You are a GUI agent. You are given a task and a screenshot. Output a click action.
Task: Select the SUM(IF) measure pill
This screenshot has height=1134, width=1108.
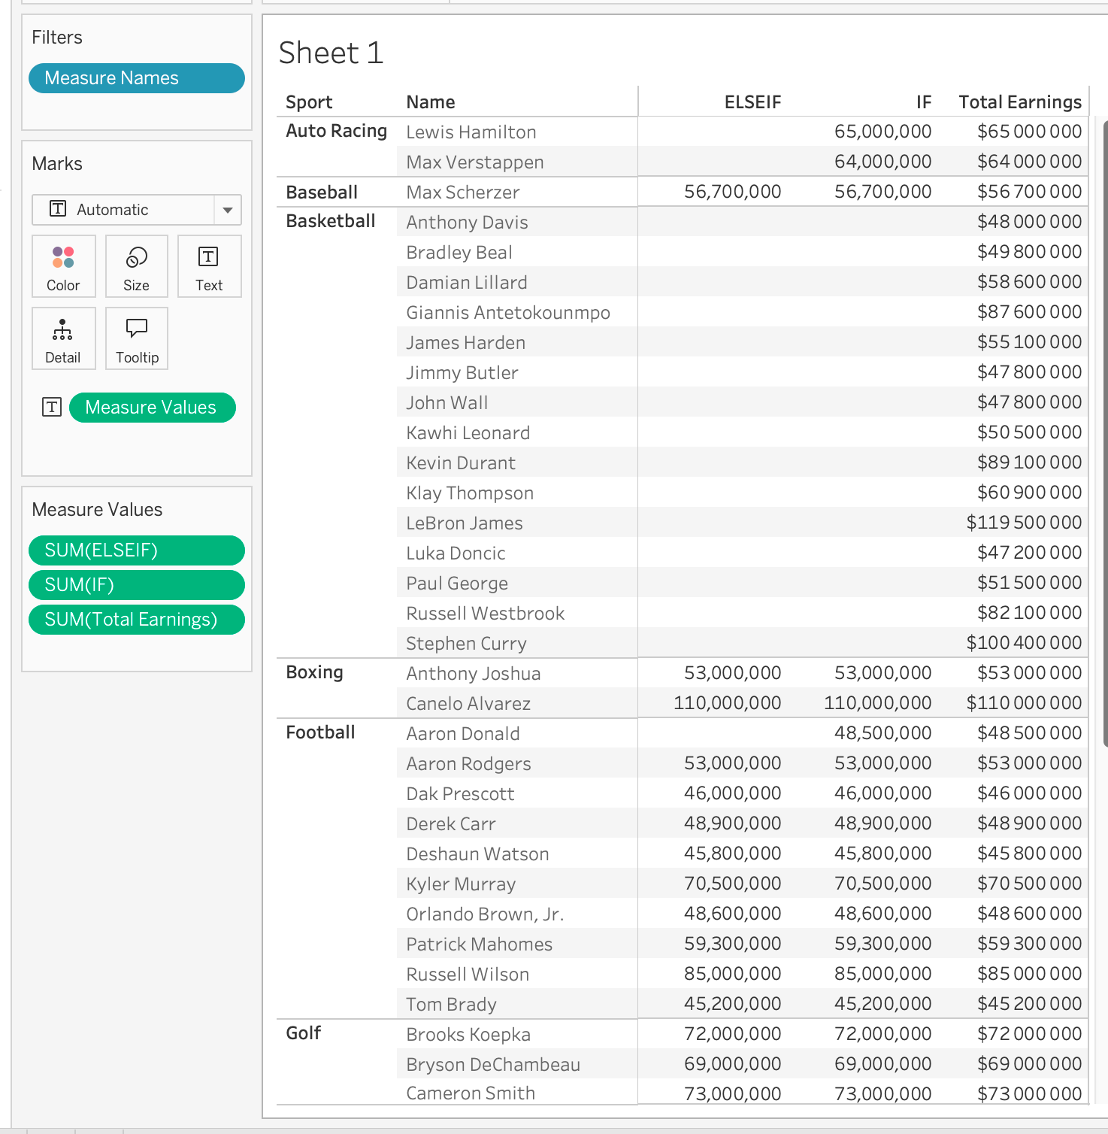137,585
